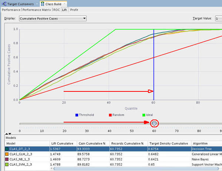The height and width of the screenshot is (171, 222).
Task: Open the Display dropdown showing Cumulative Positive Cases
Action: (x=53, y=19)
